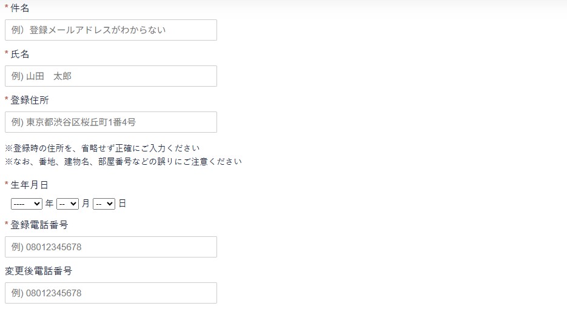Click the 登録電話番号 phone number field
567x309 pixels.
[x=110, y=247]
